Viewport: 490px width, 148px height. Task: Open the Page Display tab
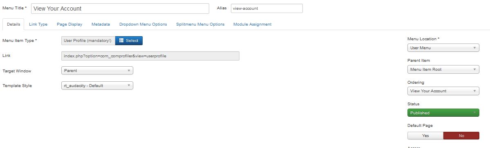(x=69, y=24)
